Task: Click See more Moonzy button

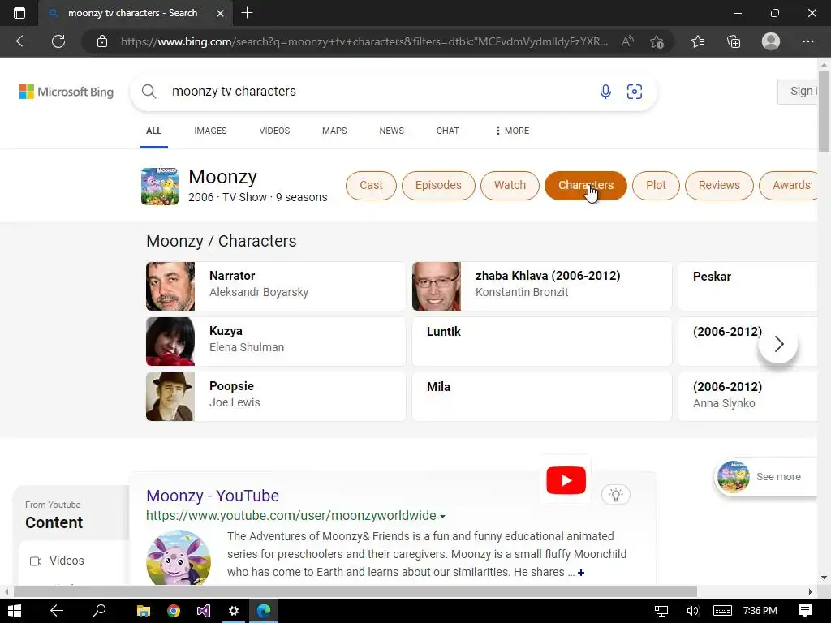Action: 766,477
